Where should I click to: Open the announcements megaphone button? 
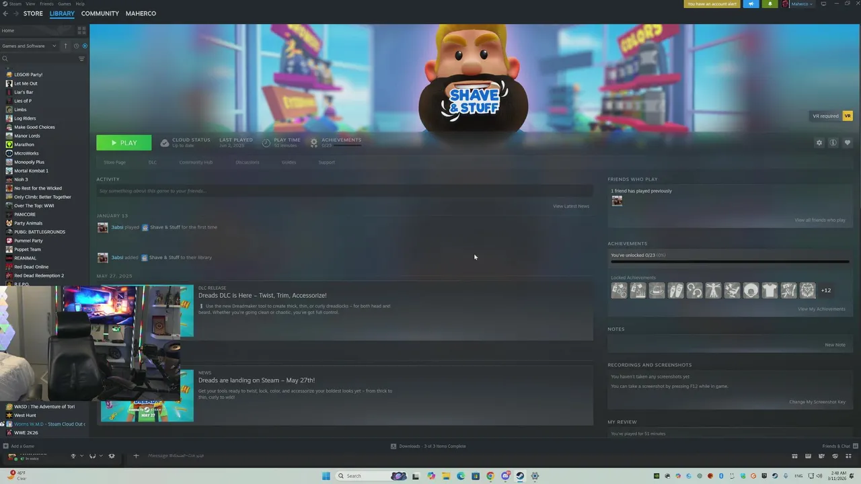[751, 4]
